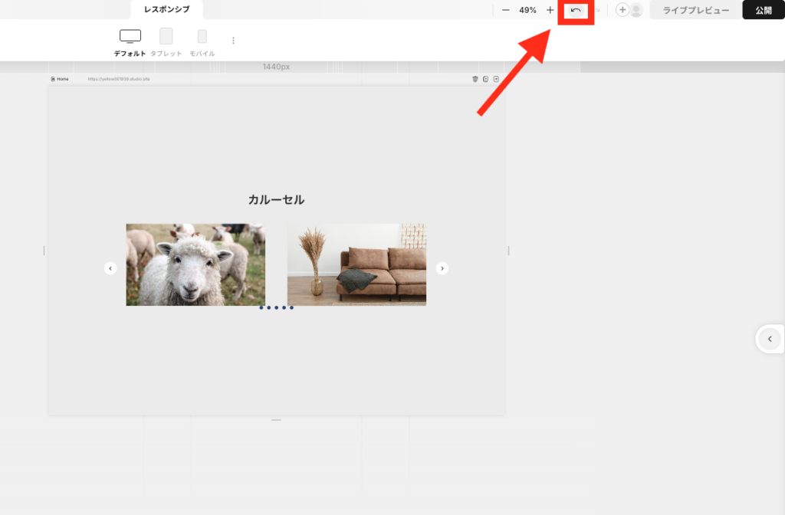Zoom in with the plus icon
Screen dimensions: 785x515
(550, 10)
